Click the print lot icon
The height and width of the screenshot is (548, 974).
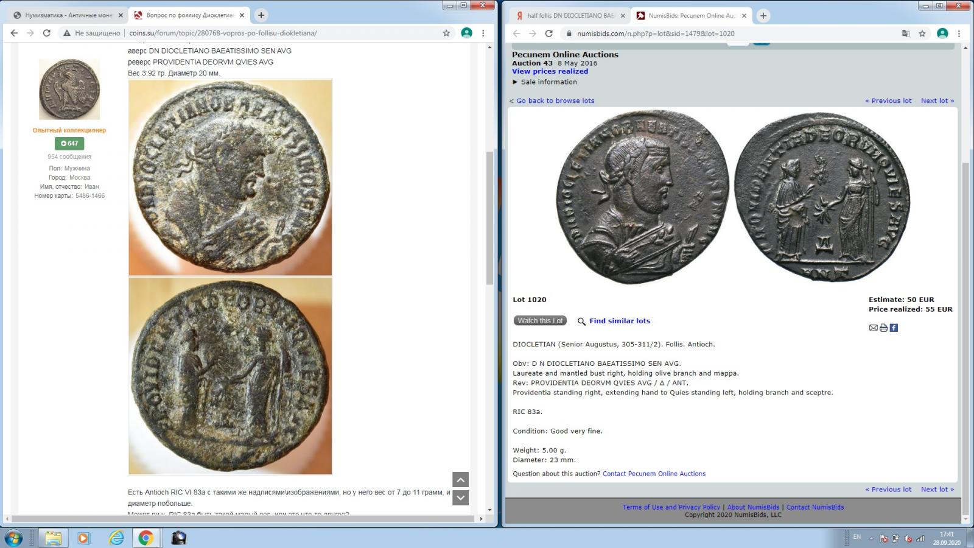click(883, 328)
